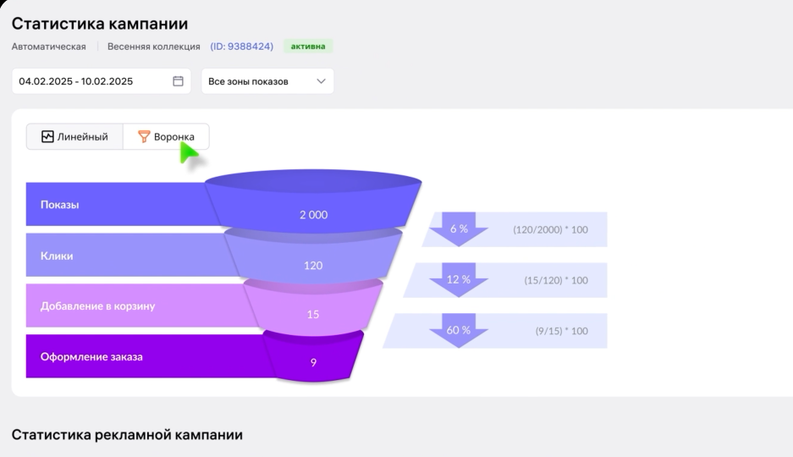
Task: Click the calendar icon in the date field
Action: point(178,81)
